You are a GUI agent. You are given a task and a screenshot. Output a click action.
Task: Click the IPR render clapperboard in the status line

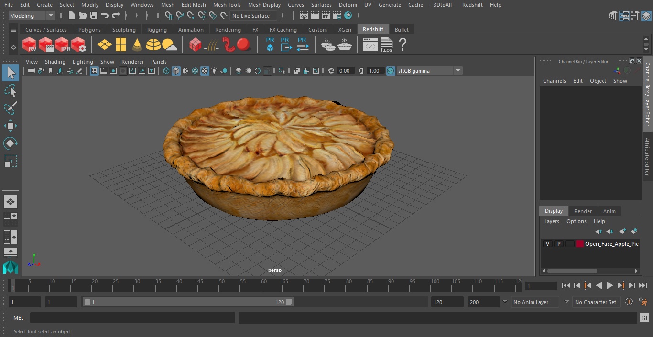[x=326, y=16]
